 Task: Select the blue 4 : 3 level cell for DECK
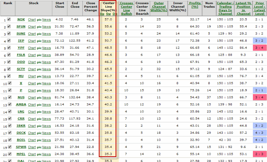click(259, 133)
